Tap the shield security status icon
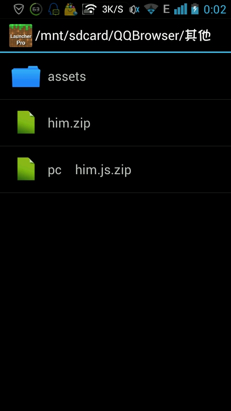This screenshot has width=231, height=411. click(19, 10)
